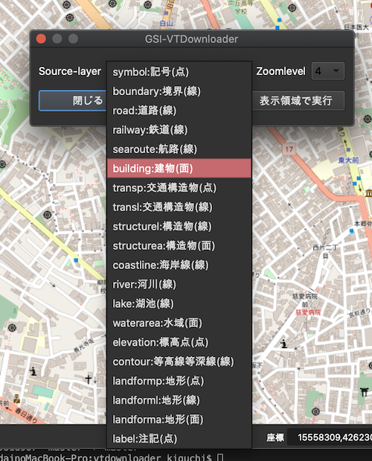Choose boundary:境界(線) option
Image resolution: width=372 pixels, height=461 pixels.
tap(179, 91)
